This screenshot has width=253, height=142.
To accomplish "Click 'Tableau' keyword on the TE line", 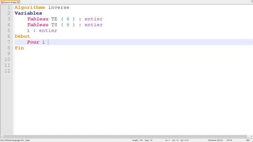I will click(x=38, y=19).
